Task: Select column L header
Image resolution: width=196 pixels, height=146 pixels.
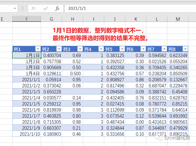Action: click(x=157, y=19)
